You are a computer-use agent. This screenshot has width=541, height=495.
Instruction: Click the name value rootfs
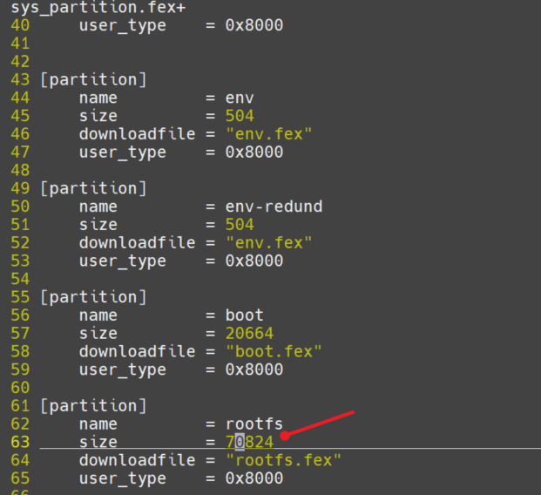254,424
